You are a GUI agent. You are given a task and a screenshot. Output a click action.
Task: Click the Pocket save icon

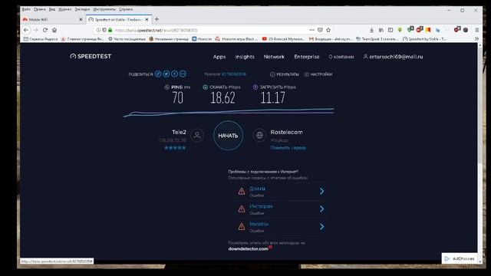(x=320, y=30)
